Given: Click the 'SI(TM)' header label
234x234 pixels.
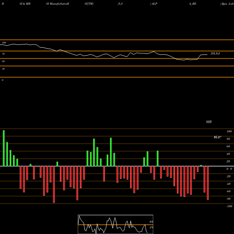Looking at the screenshot, I should (x=89, y=4).
